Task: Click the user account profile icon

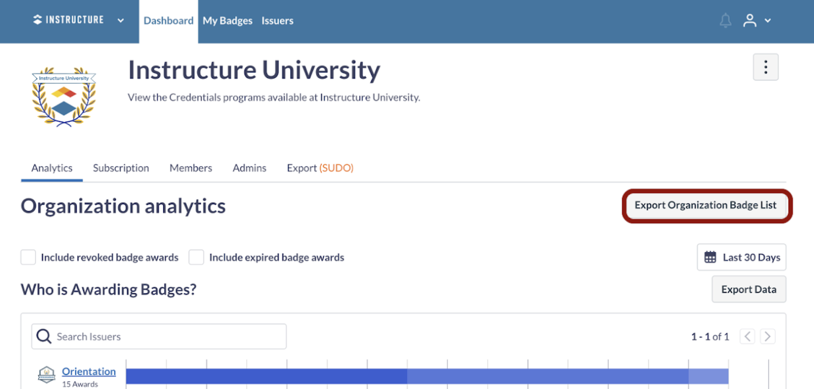Action: [749, 20]
